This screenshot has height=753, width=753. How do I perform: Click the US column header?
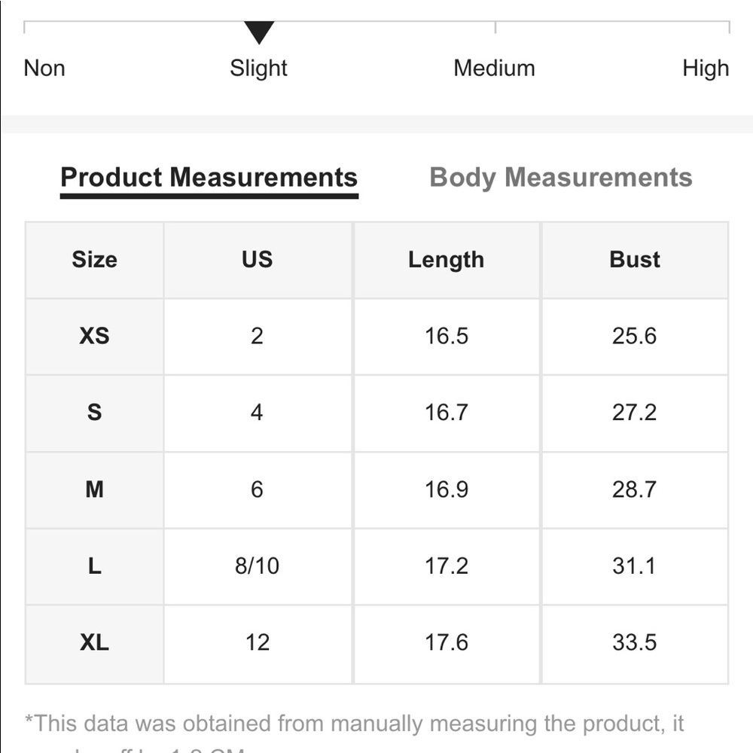point(258,260)
